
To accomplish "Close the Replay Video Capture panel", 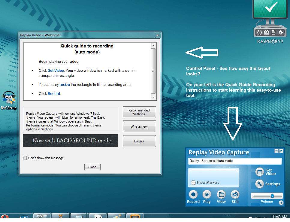I will [281, 151].
